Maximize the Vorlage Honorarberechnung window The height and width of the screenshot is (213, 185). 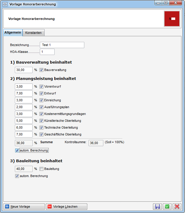[165, 3]
